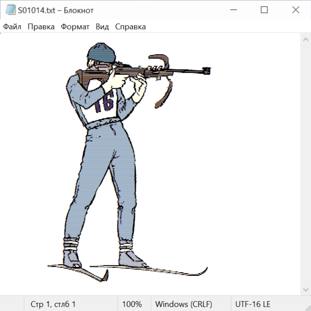Open the Файл menu
Screen dimensions: 311x311
pyautogui.click(x=12, y=27)
